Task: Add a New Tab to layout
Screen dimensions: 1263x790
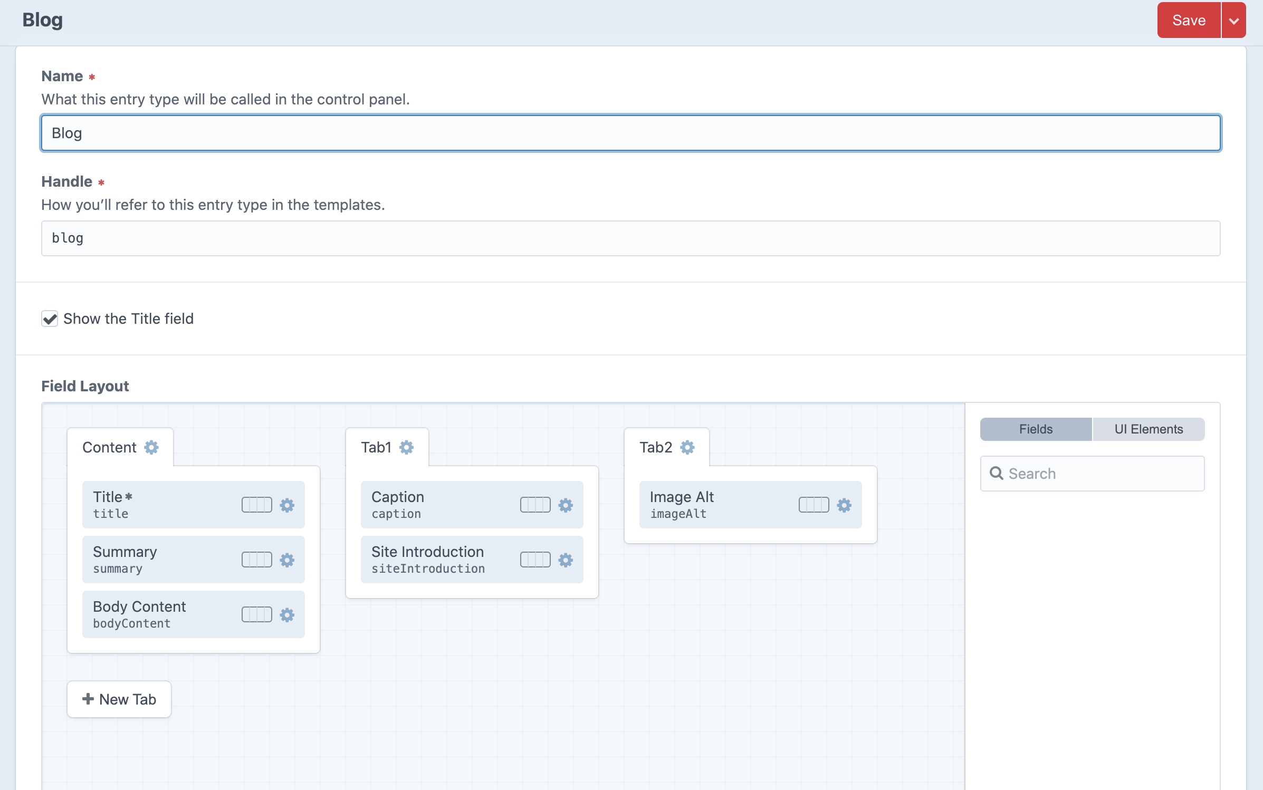Action: point(119,699)
